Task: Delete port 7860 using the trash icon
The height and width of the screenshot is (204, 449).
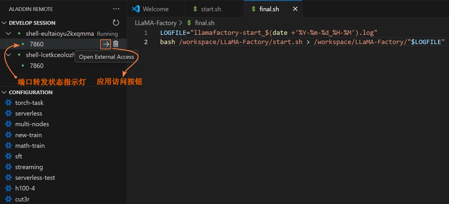Action: [x=116, y=44]
